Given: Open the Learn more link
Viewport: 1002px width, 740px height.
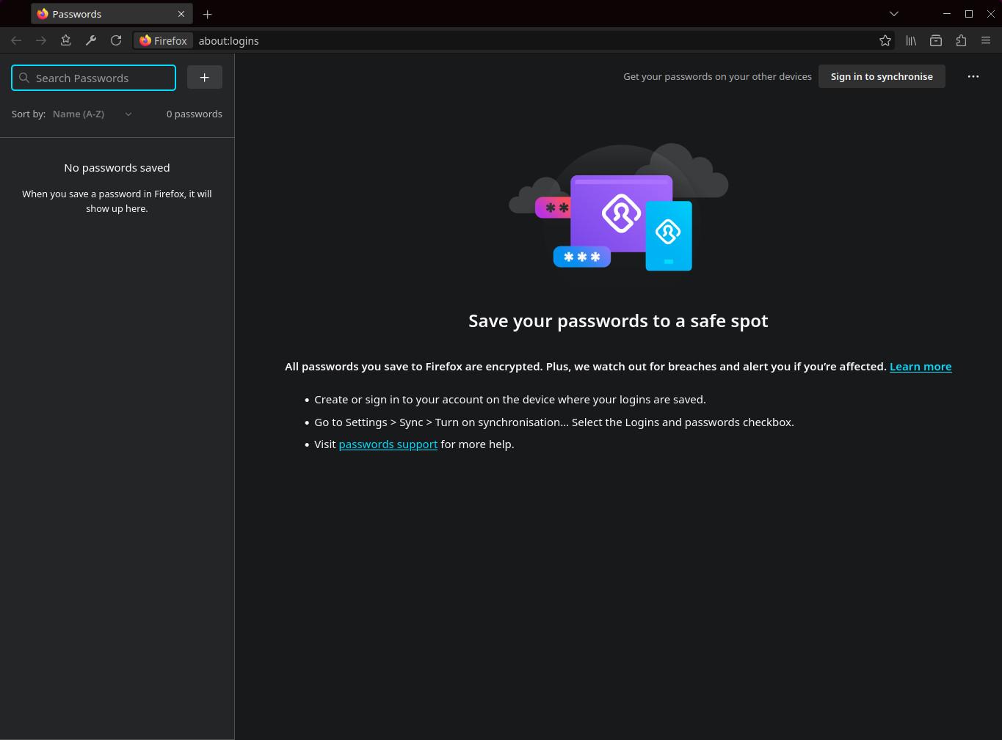Looking at the screenshot, I should coord(921,367).
